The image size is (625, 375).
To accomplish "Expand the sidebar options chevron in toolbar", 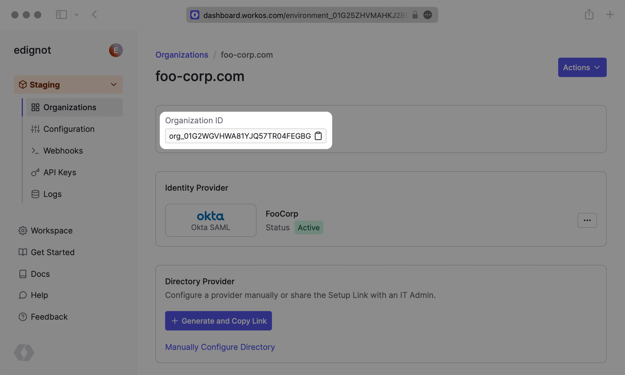I will pyautogui.click(x=77, y=15).
